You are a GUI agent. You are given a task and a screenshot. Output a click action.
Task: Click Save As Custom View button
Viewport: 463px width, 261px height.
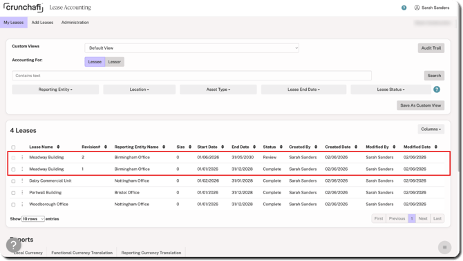(x=420, y=105)
